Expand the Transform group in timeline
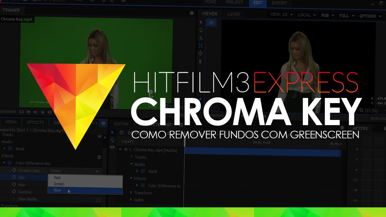Screen dimensions: 386x217 131,193
